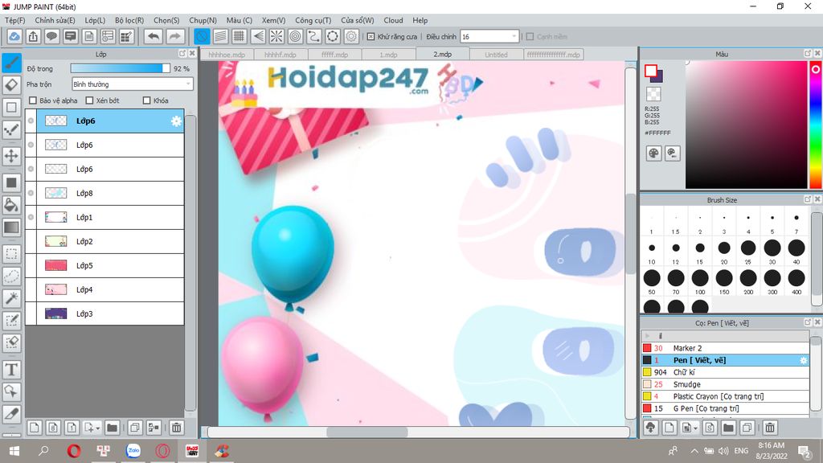Delete brush with the brush panel trash icon

click(769, 428)
